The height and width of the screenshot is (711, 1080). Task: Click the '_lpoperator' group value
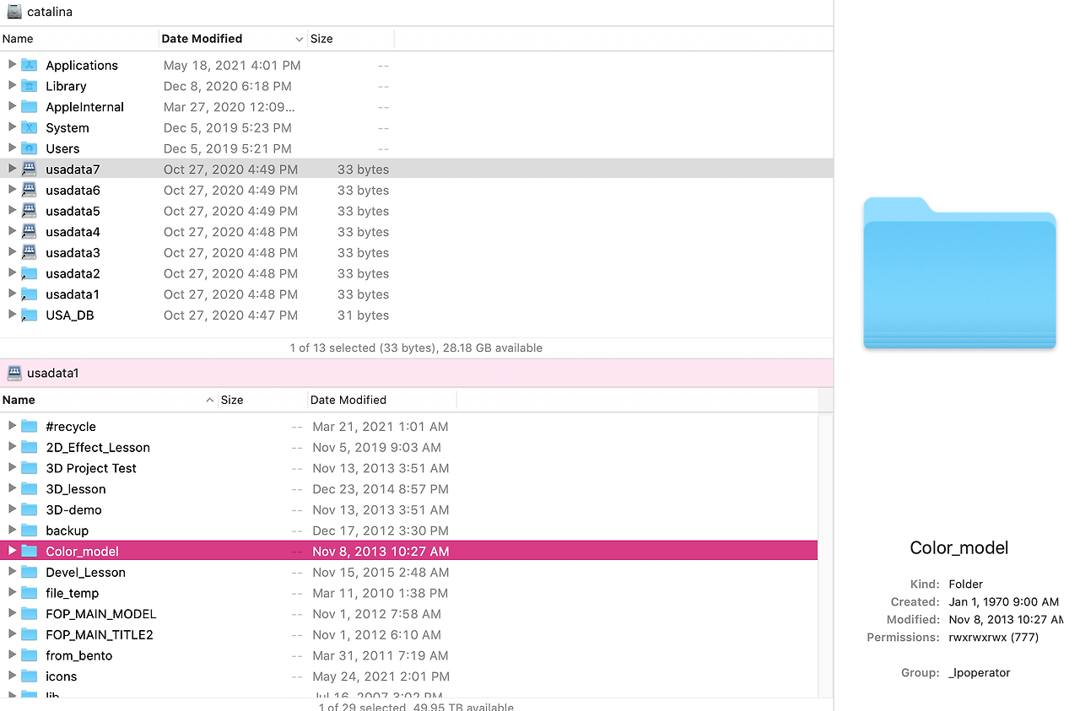click(979, 673)
